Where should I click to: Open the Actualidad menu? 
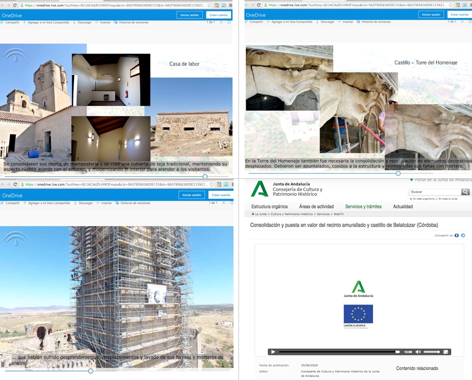pos(403,207)
